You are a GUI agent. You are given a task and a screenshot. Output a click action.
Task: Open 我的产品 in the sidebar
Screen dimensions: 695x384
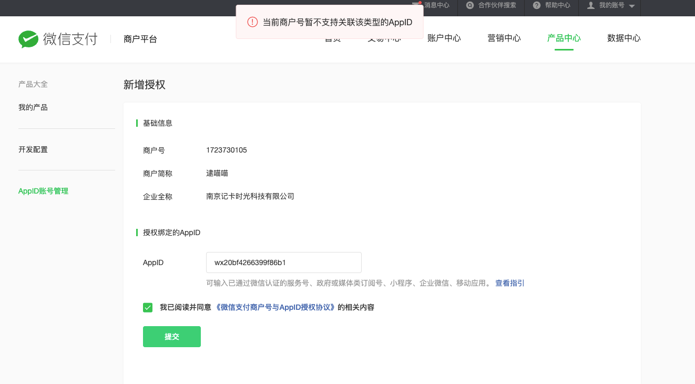pyautogui.click(x=33, y=107)
